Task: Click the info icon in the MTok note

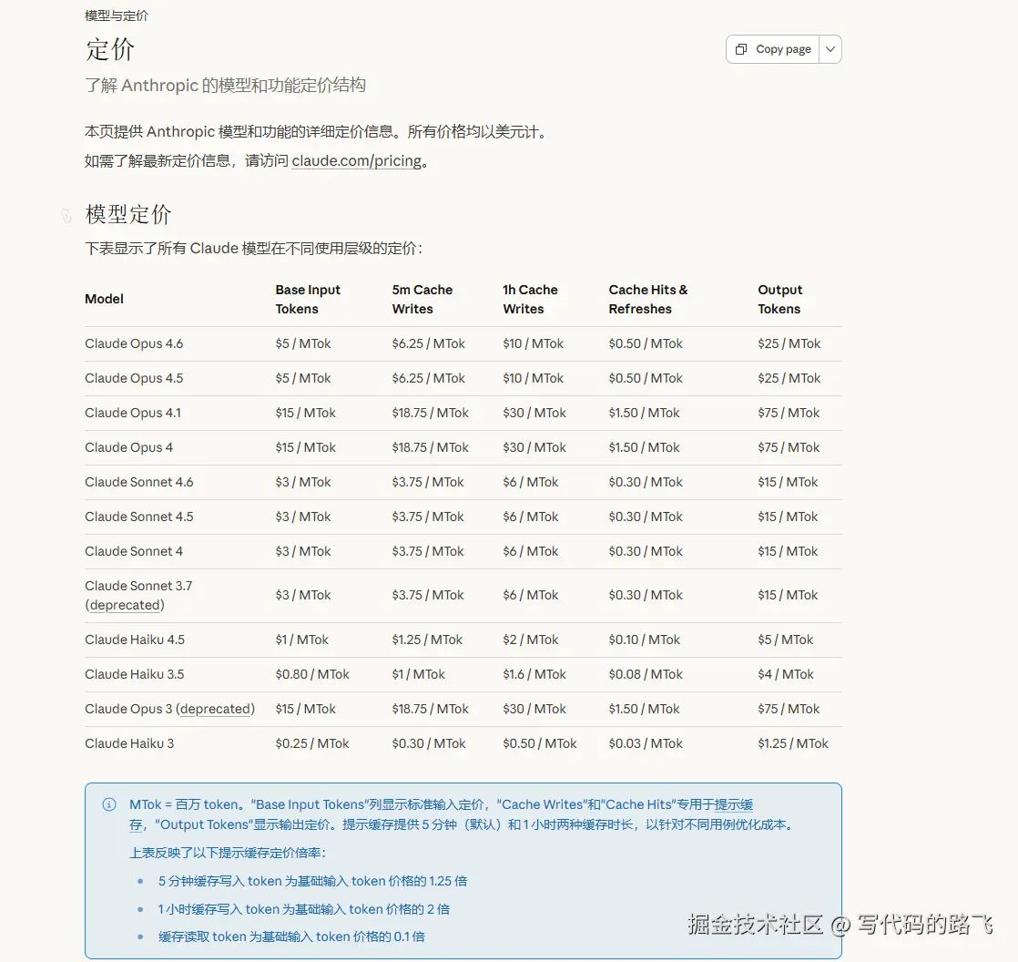Action: 109,804
